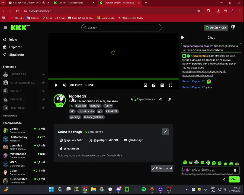Open Instagram link @agusss_1406
Viewport: 244px width, 195px height.
point(71,140)
